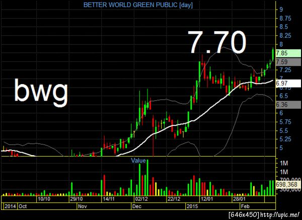Click the 9 price axis label
302x220 pixels.
coord(281,9)
